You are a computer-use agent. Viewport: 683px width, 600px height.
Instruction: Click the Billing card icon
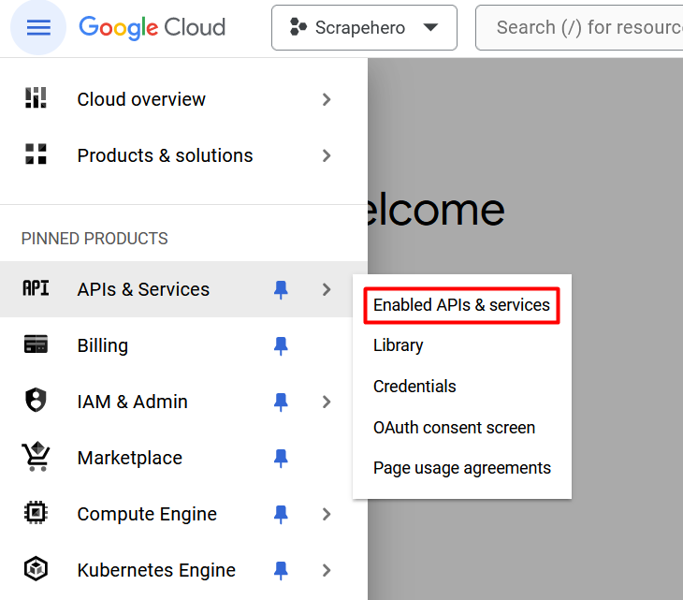click(36, 344)
